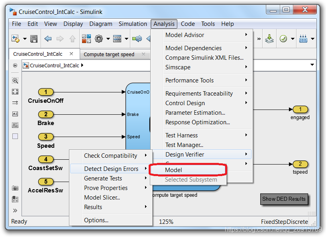Close the CruiseControl_IntCalc tab
This screenshot has width=326, height=237.
pyautogui.click(x=71, y=54)
